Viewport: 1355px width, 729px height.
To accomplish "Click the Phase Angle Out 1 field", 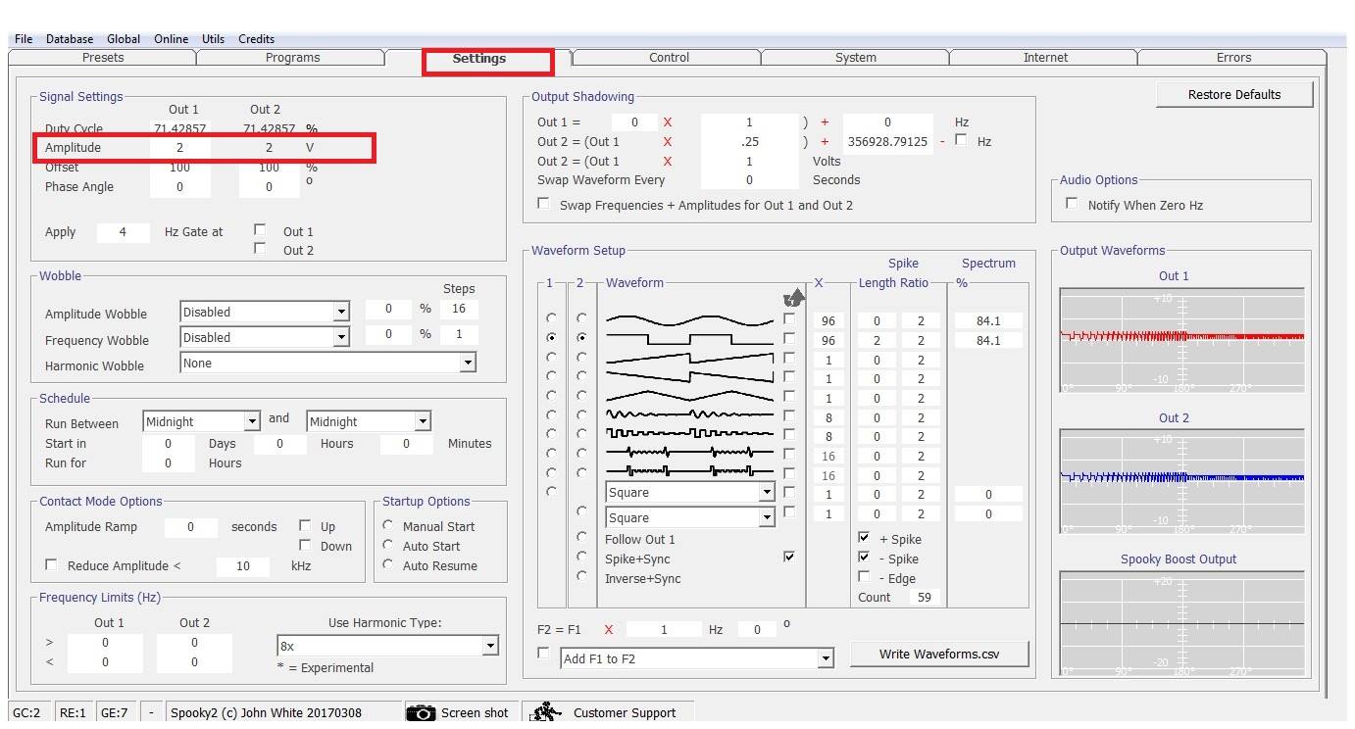I will pos(179,187).
